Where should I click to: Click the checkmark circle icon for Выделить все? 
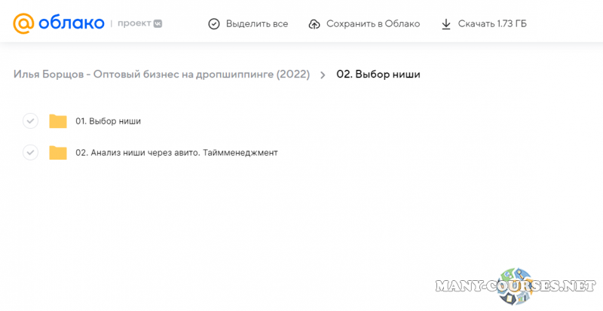(x=214, y=24)
